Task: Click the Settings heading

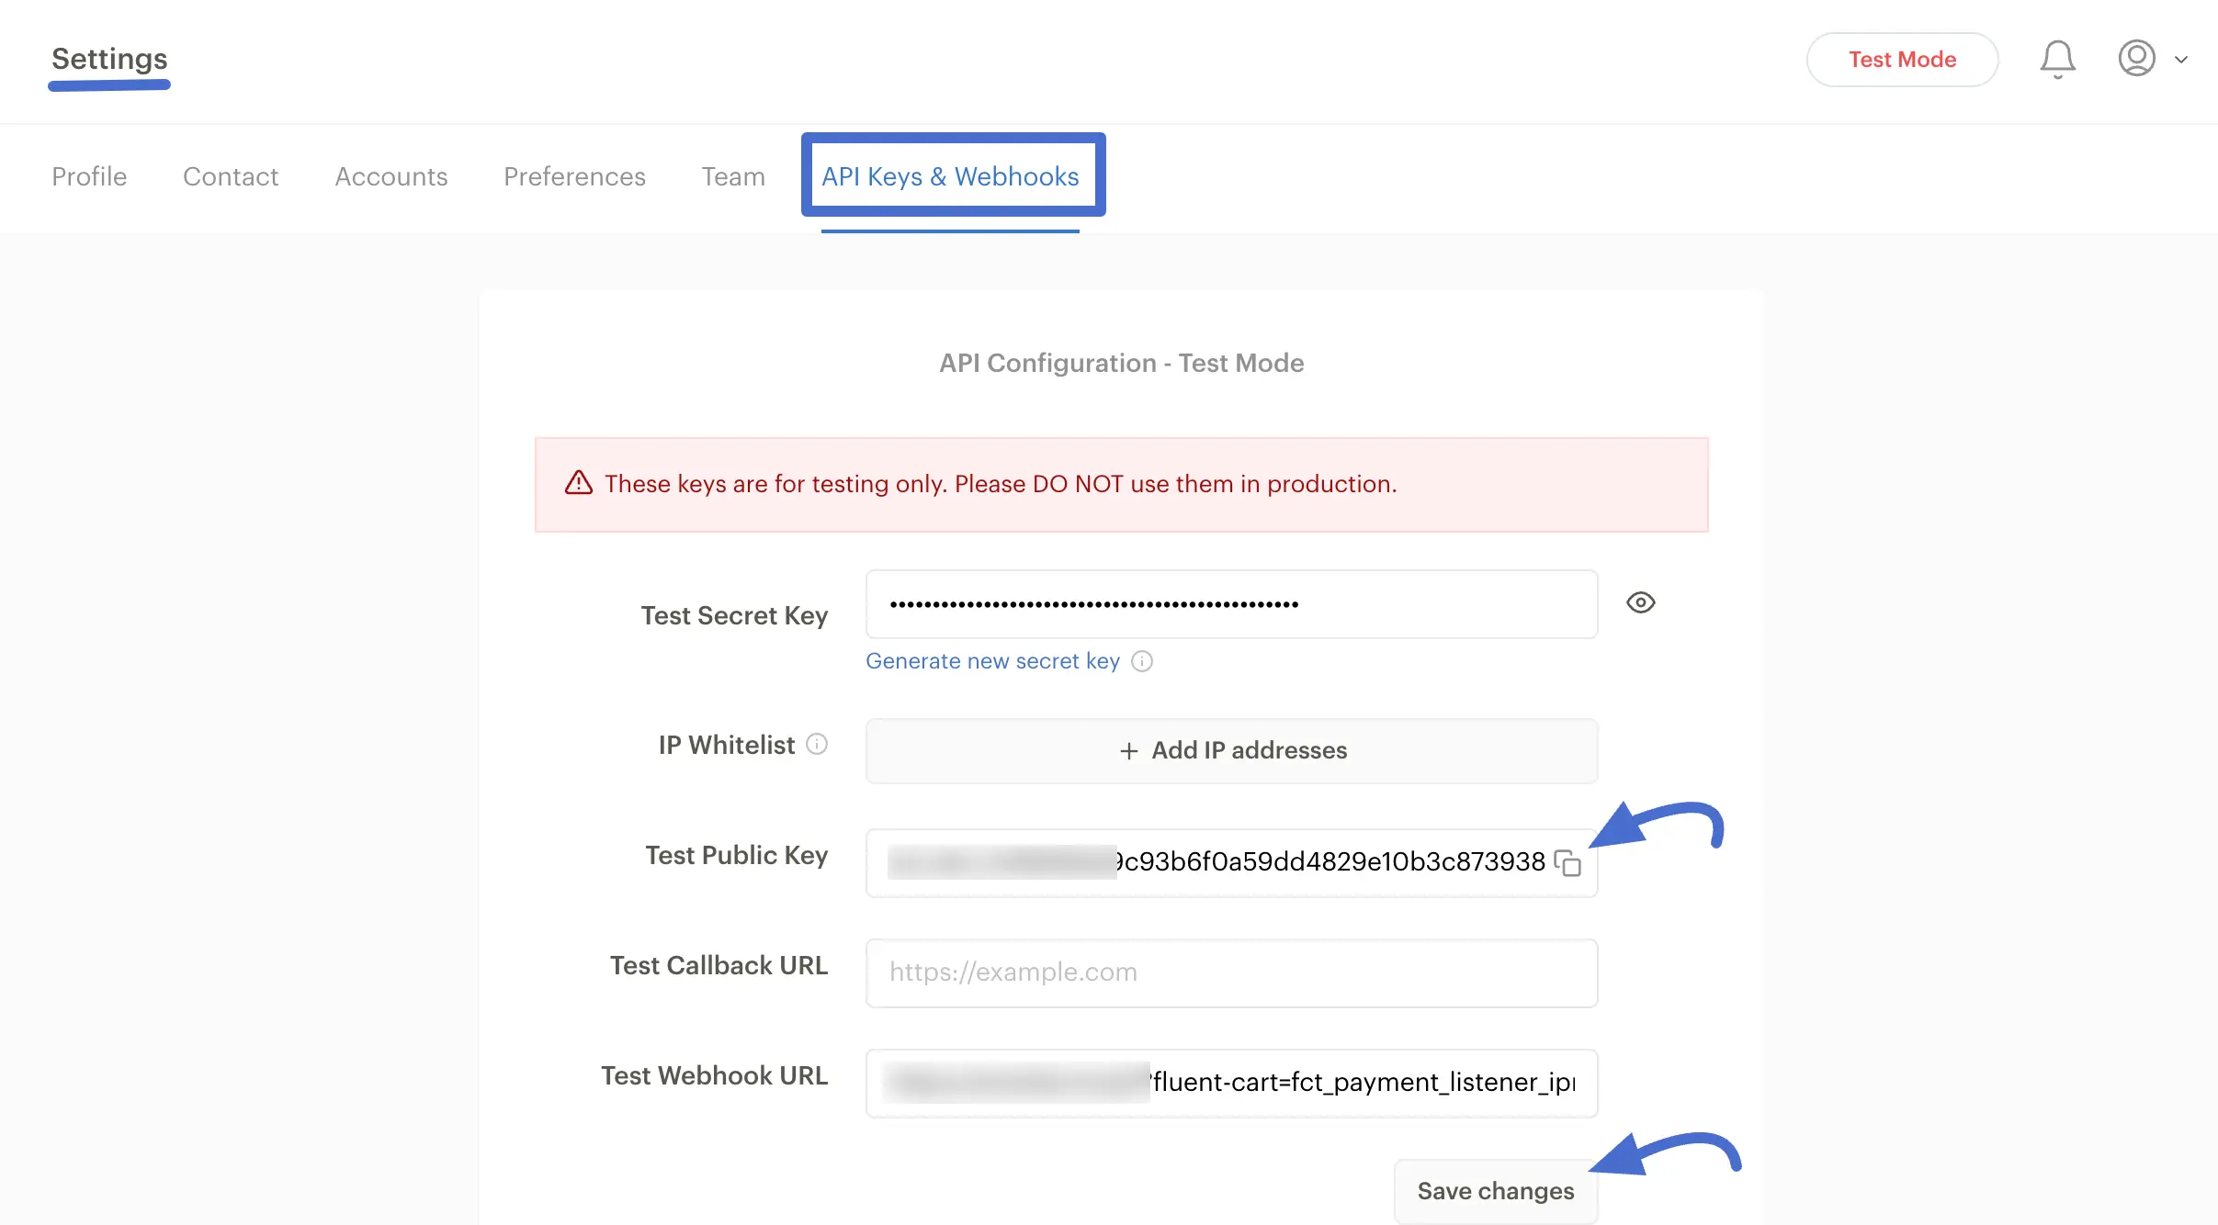Action: 108,59
